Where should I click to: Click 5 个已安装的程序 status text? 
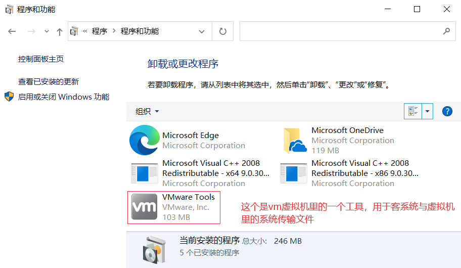(x=209, y=253)
